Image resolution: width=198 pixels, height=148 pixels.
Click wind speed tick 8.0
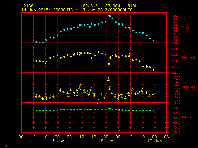[178, 97]
